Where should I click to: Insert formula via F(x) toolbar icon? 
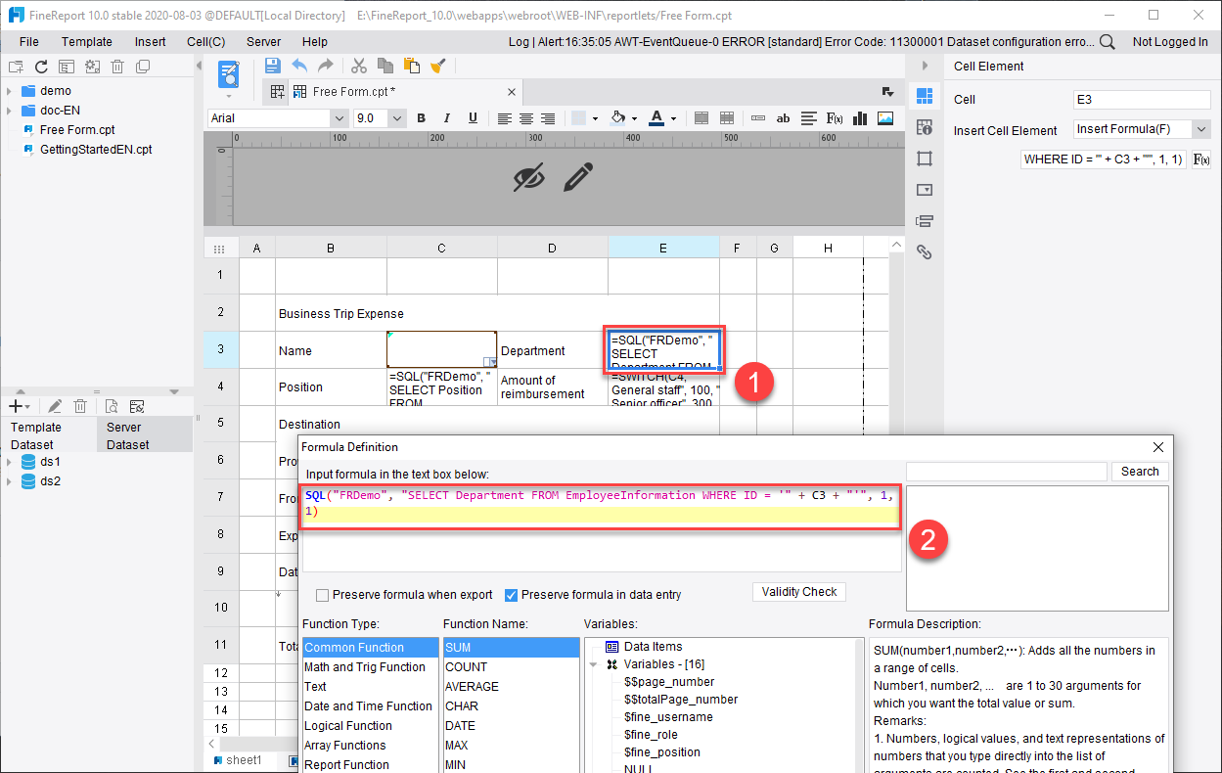835,118
